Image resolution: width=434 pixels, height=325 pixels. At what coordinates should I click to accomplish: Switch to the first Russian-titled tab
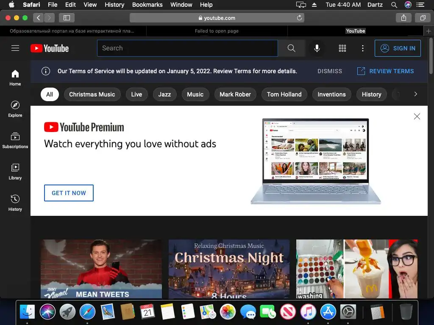tap(72, 31)
